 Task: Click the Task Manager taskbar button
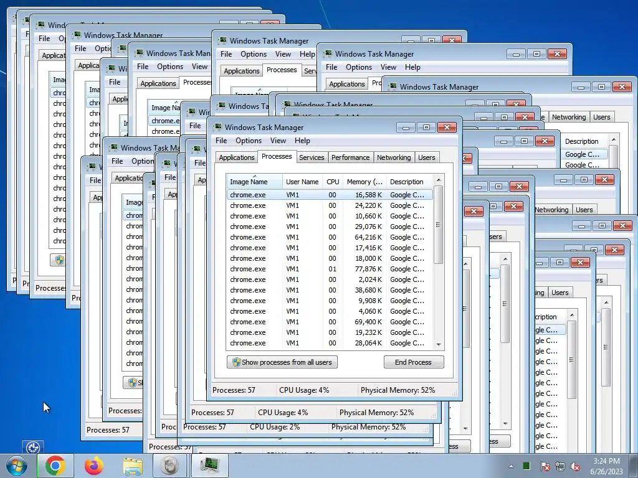click(x=209, y=466)
